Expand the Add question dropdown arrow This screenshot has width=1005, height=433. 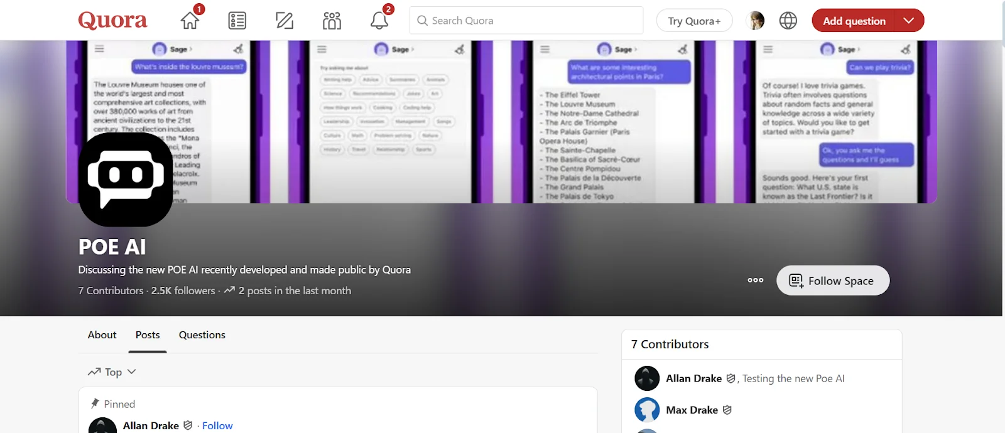pos(909,21)
